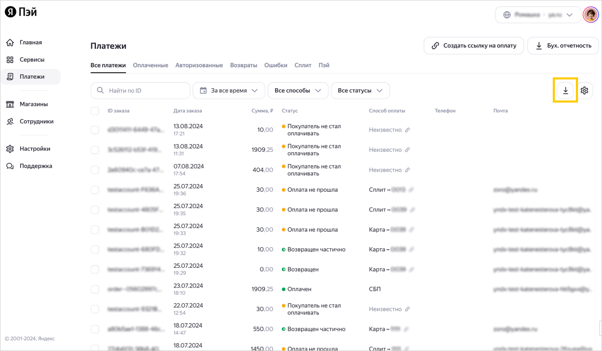Click Создать ссылку на оплату button
602x351 pixels.
pyautogui.click(x=474, y=46)
